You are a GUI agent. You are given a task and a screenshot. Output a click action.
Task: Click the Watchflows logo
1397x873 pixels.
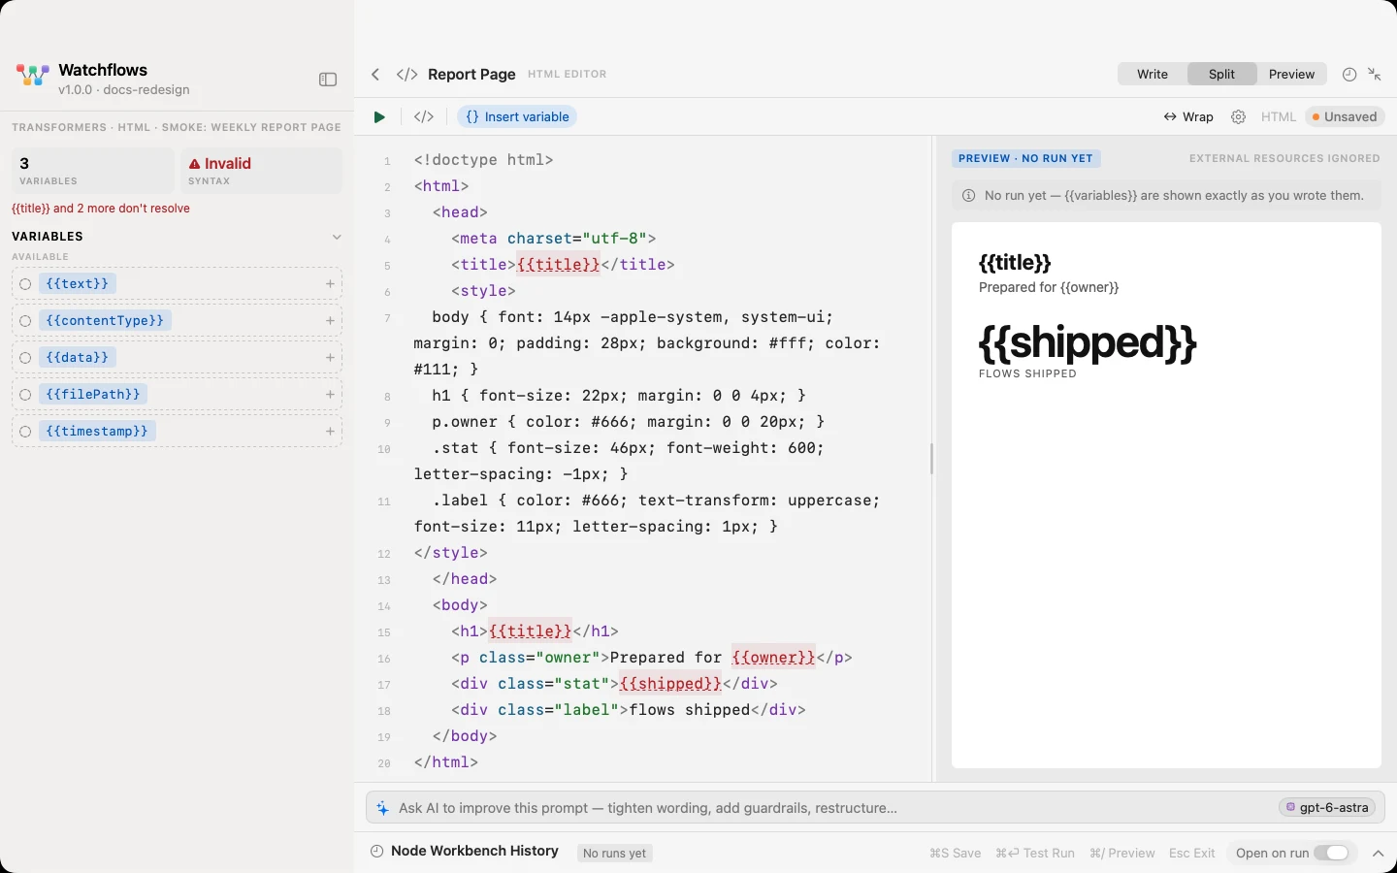pos(32,76)
